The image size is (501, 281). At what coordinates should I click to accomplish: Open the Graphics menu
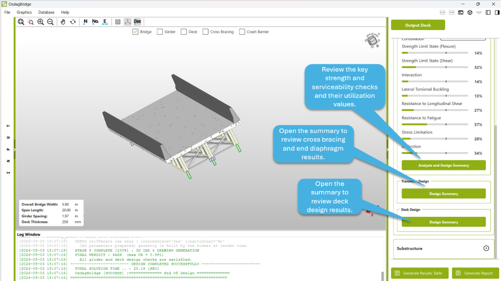(x=24, y=13)
